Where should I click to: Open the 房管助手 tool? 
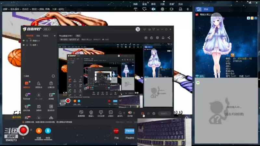(x=39, y=85)
